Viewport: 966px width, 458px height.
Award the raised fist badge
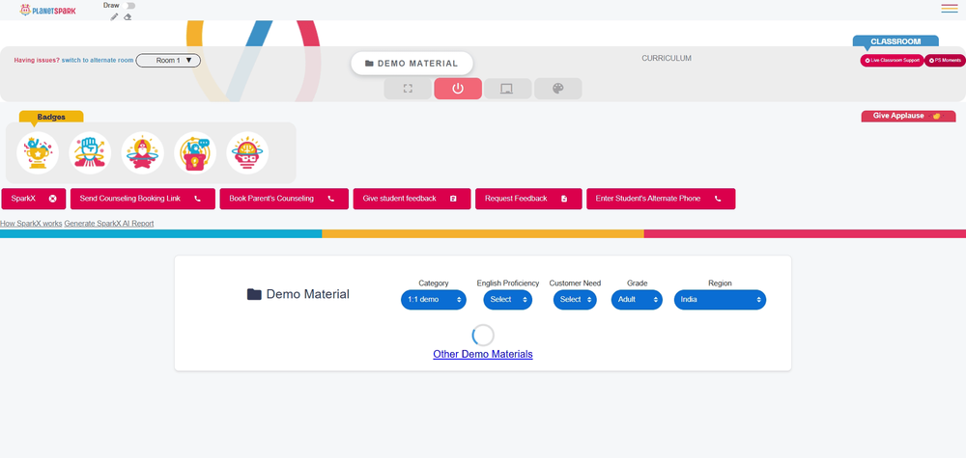[90, 153]
